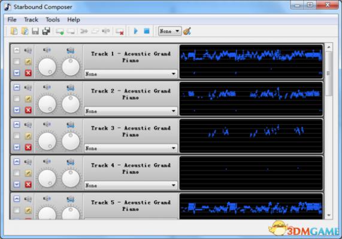Edit Track 3 using the yellow pencil icon
The image size is (342, 239).
tap(28, 136)
